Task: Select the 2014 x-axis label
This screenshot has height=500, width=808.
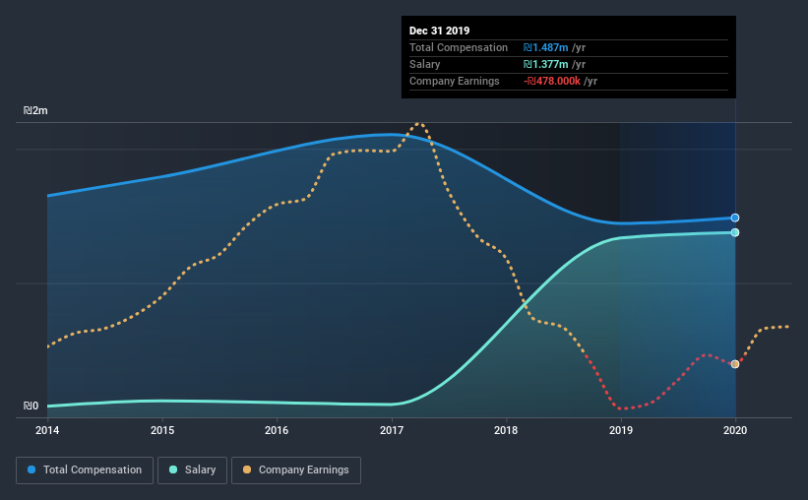Action: click(47, 430)
